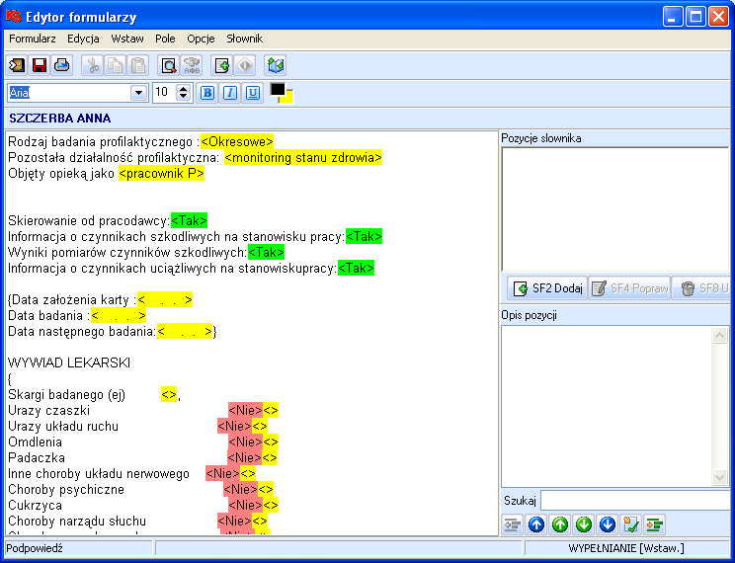
Task: Click the green indent lines icon
Action: coord(654,524)
